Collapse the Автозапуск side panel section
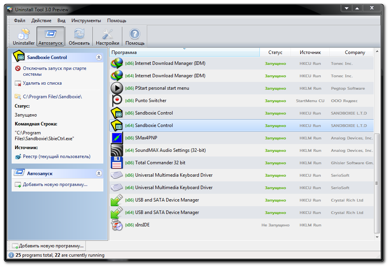The image size is (388, 266). tap(99, 174)
